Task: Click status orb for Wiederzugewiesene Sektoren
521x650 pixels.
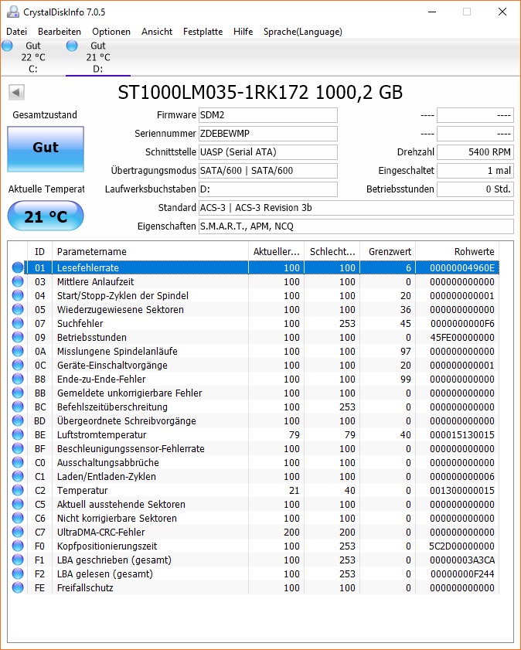Action: (18, 310)
